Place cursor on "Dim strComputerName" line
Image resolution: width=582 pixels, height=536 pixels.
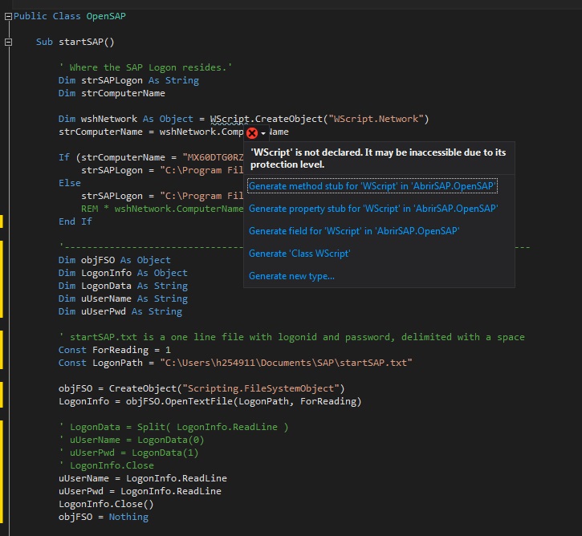pyautogui.click(x=112, y=93)
